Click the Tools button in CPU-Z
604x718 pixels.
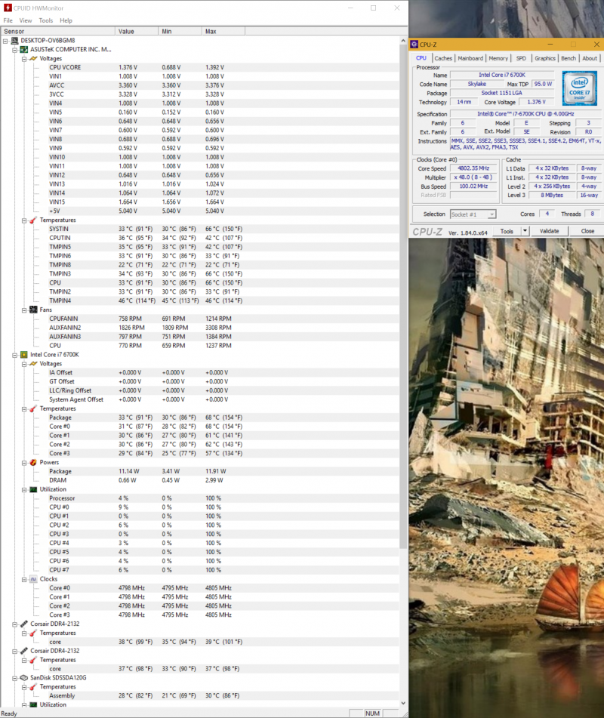507,231
